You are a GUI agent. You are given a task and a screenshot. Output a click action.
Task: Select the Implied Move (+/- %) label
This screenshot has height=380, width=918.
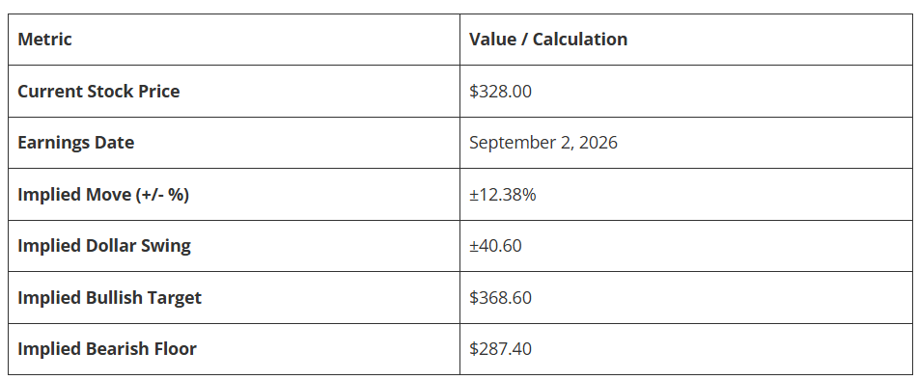click(x=103, y=194)
